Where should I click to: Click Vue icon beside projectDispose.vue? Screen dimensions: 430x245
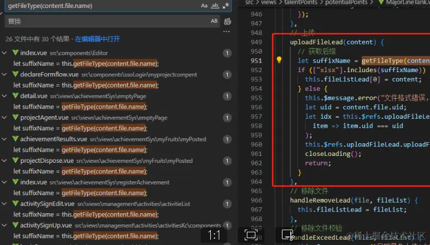15,160
